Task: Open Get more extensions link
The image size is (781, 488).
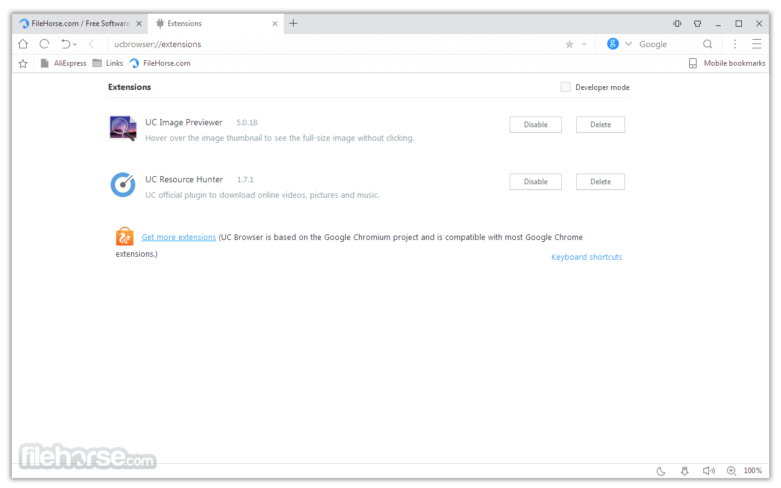Action: click(179, 237)
